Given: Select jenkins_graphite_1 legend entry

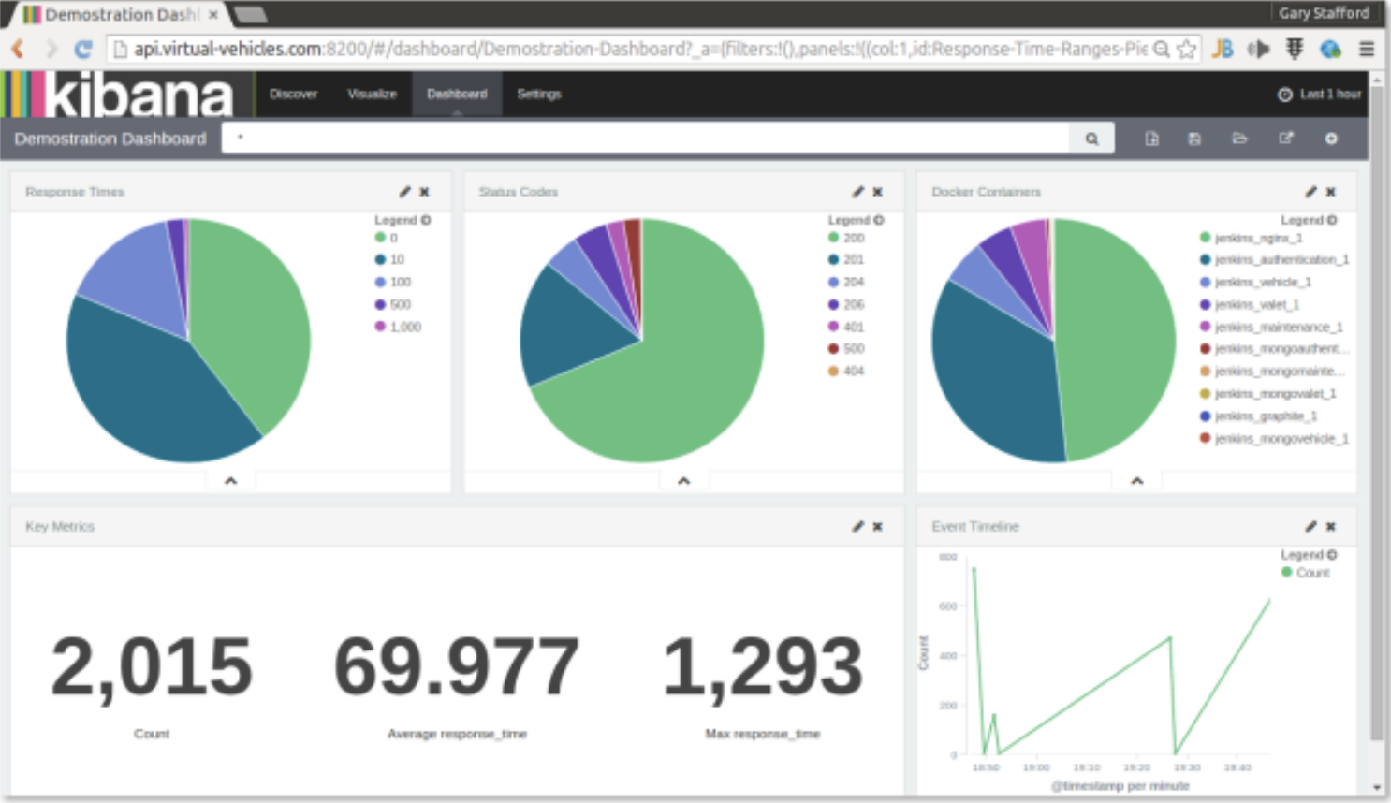Looking at the screenshot, I should (x=1258, y=416).
